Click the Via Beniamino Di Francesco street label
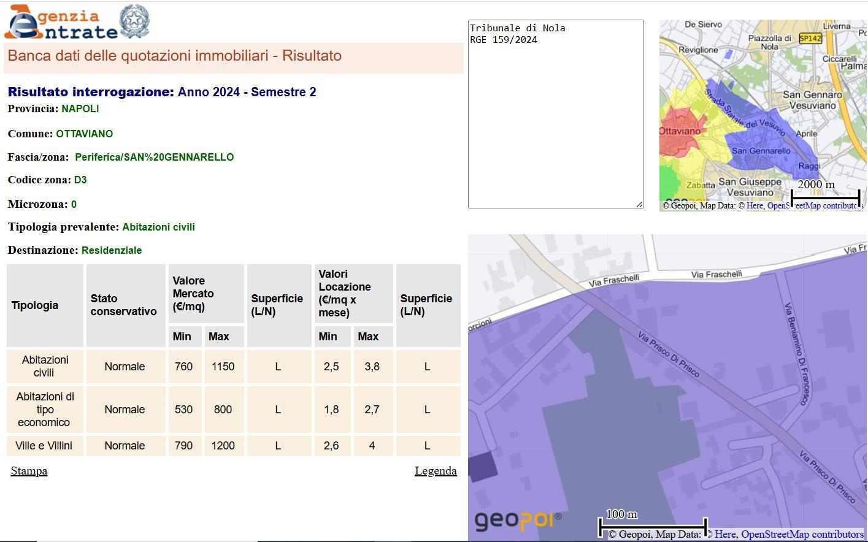The width and height of the screenshot is (868, 542). pos(796,353)
